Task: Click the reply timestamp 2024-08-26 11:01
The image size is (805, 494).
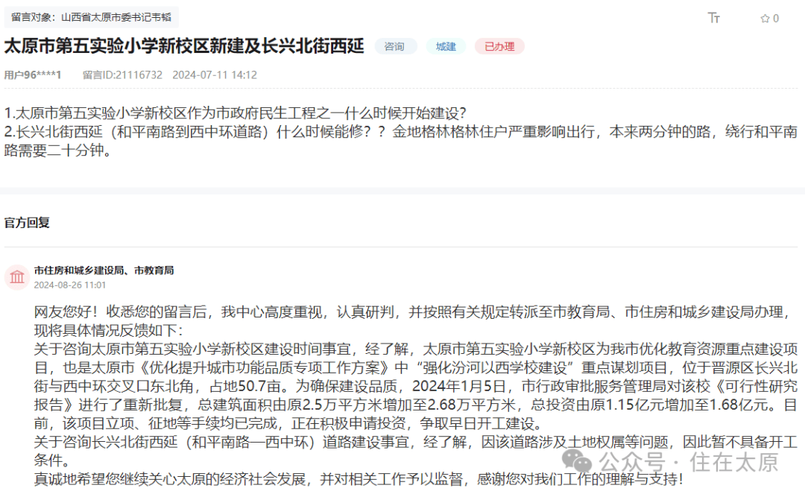Action: pyautogui.click(x=70, y=285)
